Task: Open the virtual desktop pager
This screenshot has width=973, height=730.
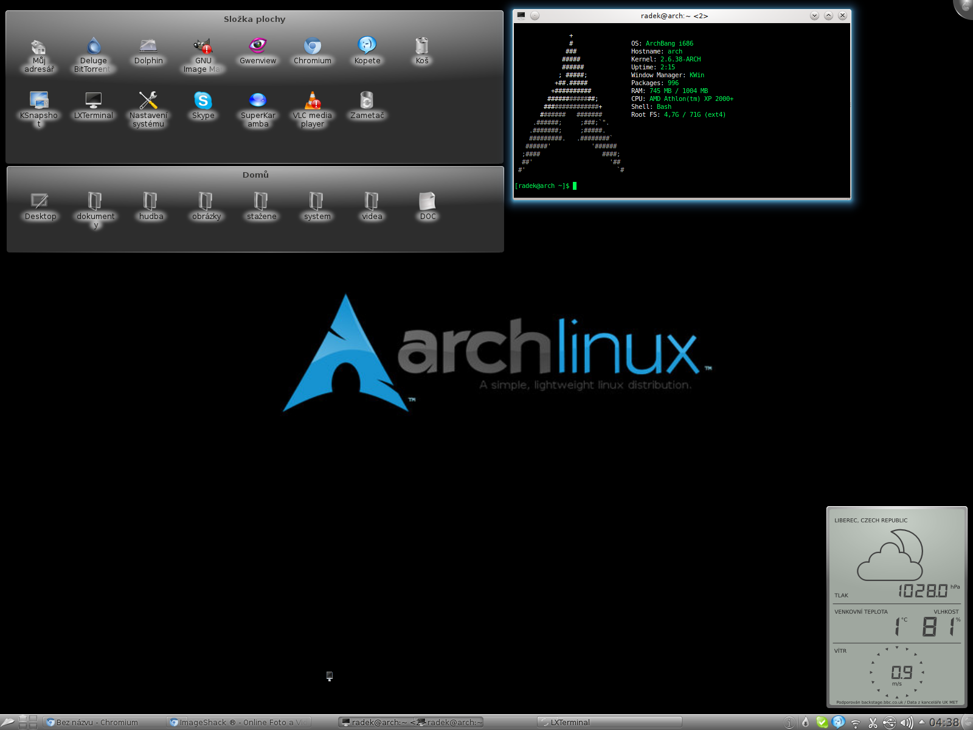Action: click(x=28, y=722)
